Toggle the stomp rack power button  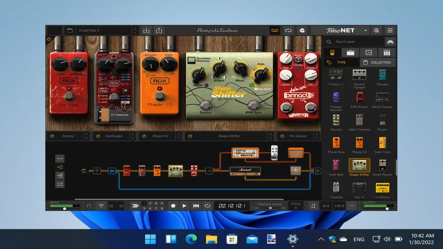[x=49, y=39]
